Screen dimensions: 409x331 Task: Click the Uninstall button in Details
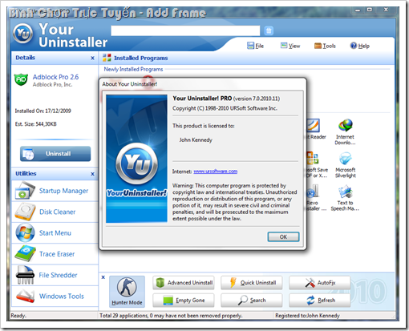coord(55,154)
